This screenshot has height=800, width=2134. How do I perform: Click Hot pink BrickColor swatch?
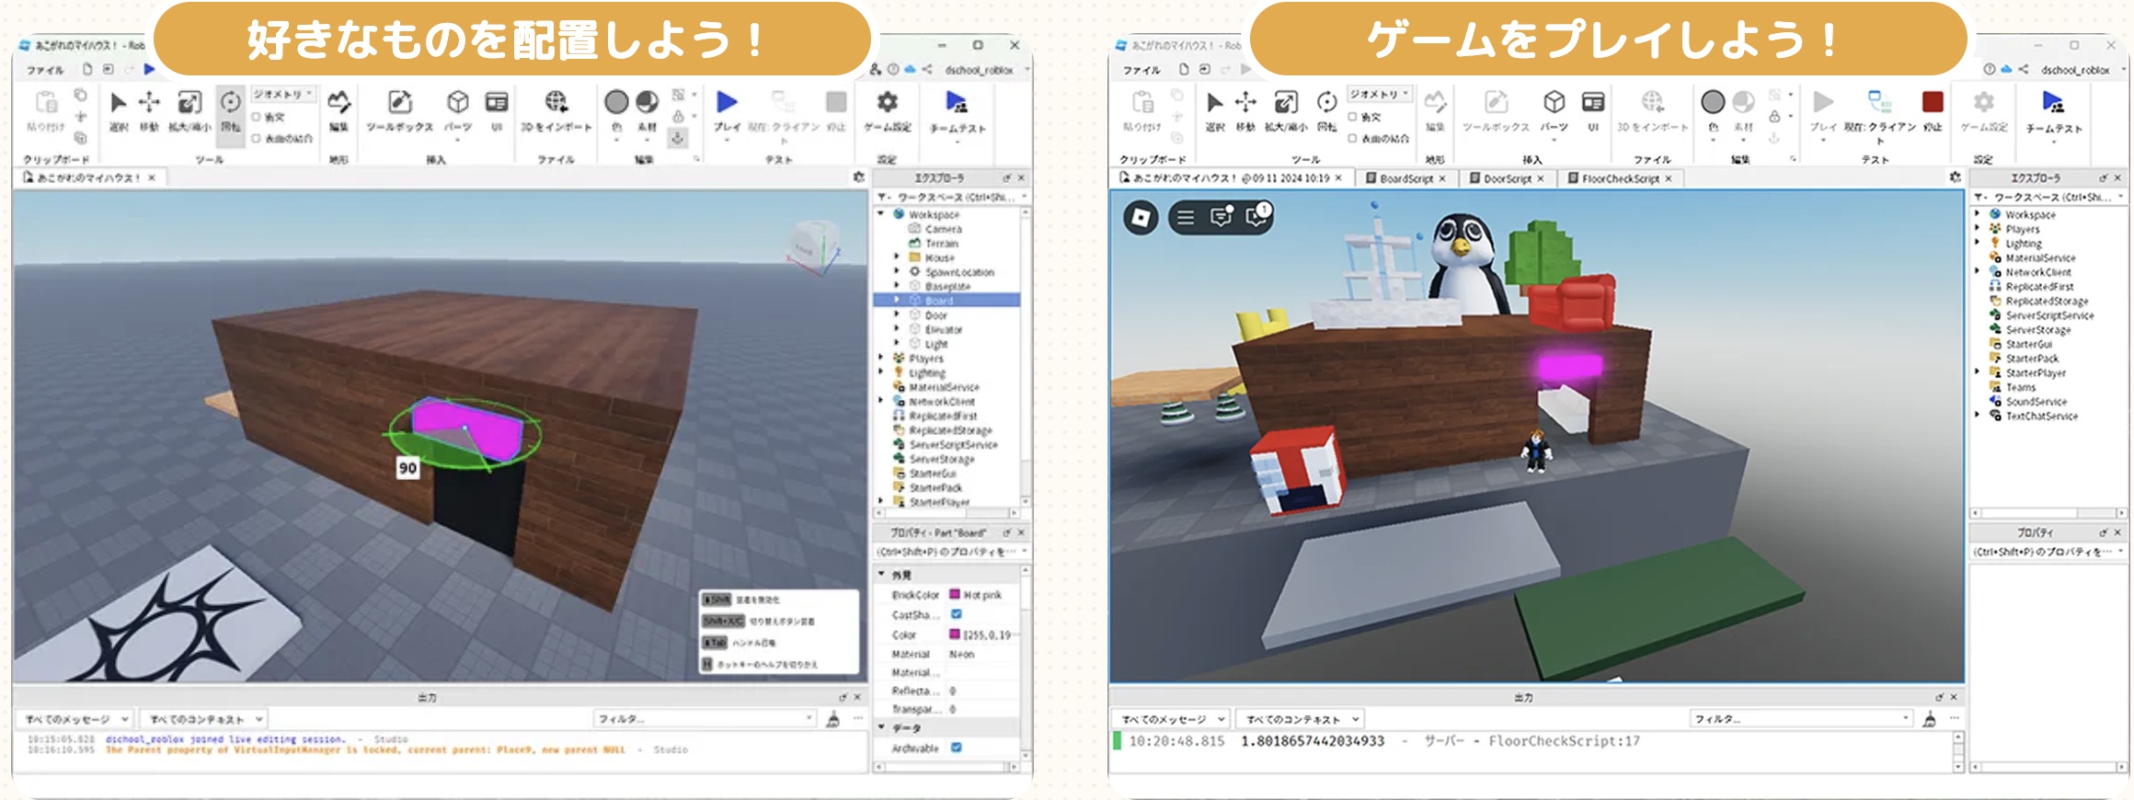pyautogui.click(x=955, y=594)
